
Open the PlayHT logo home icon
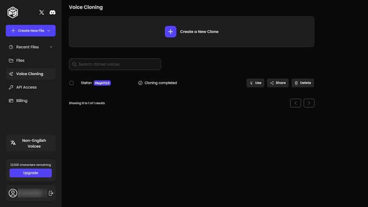coord(13,12)
